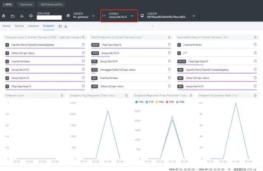Click the folder icon beside the Endpoint tab

pos(60,26)
